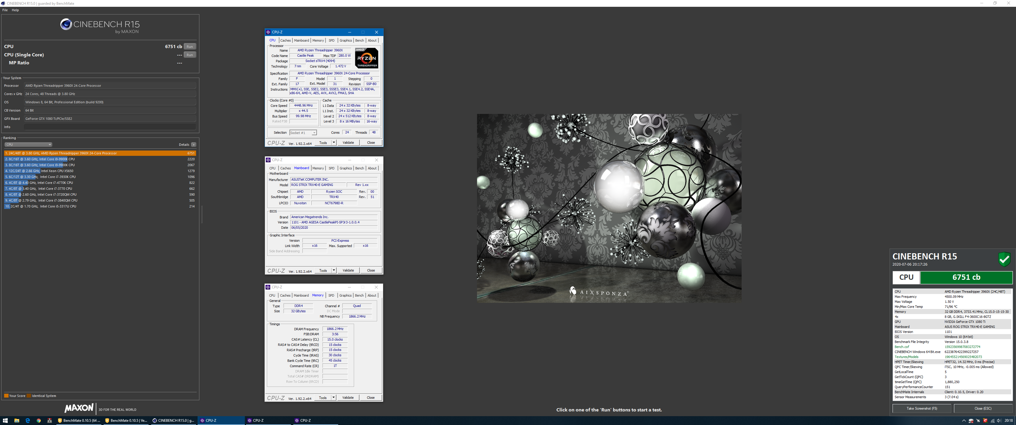Click Validate in top CPU-Z window
The image size is (1016, 425).
pyautogui.click(x=348, y=143)
